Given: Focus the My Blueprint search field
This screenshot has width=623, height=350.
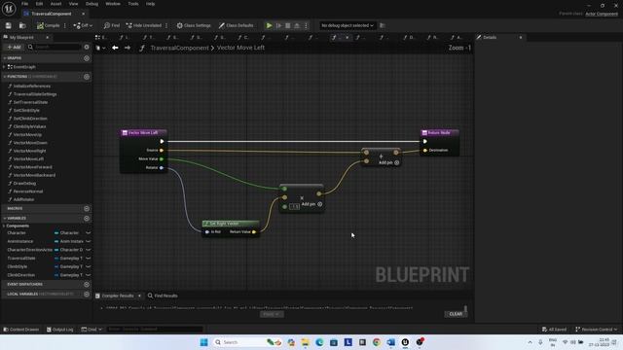Looking at the screenshot, I should [x=55, y=47].
